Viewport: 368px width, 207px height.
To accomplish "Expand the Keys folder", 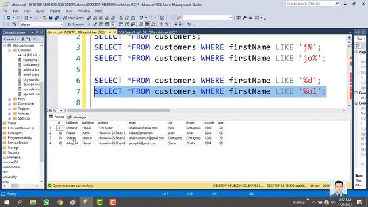I will (x=9, y=99).
